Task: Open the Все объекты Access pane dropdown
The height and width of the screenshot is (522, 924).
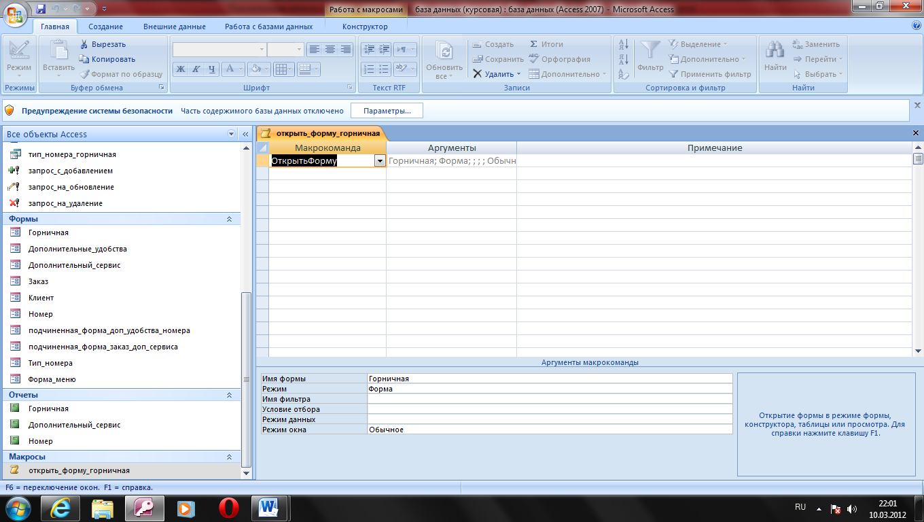Action: click(x=231, y=135)
